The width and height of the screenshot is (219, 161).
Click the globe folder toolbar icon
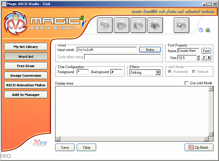click(182, 25)
